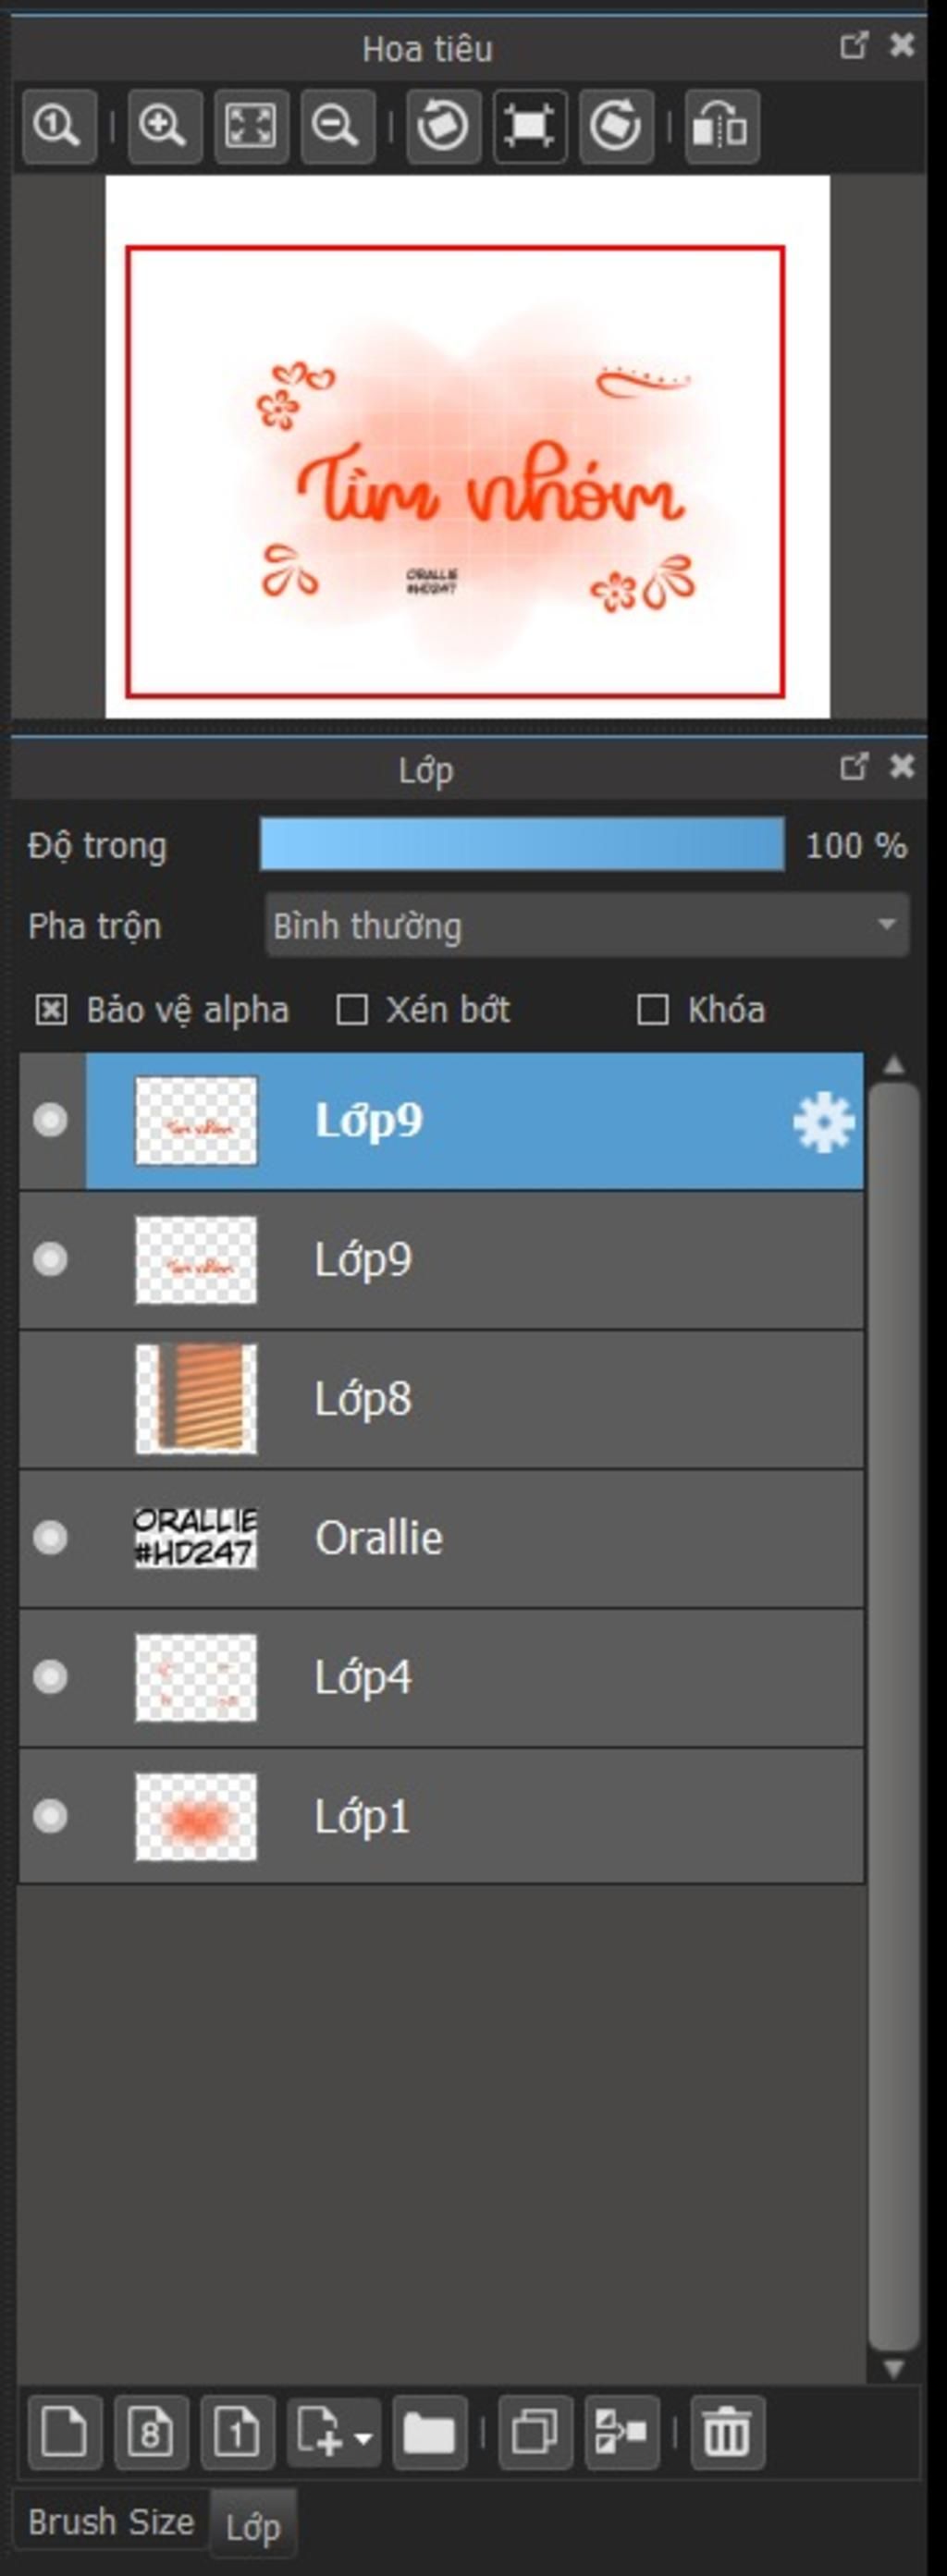Image resolution: width=947 pixels, height=2576 pixels.
Task: Hide the Orallie layer
Action: tap(50, 1537)
